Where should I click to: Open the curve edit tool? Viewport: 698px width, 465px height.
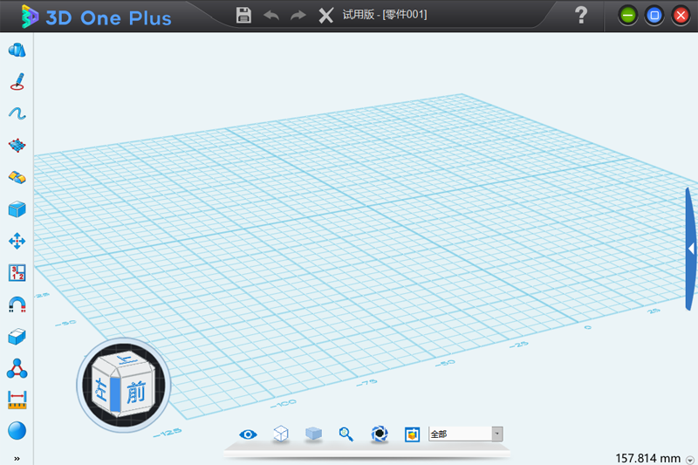click(x=17, y=113)
